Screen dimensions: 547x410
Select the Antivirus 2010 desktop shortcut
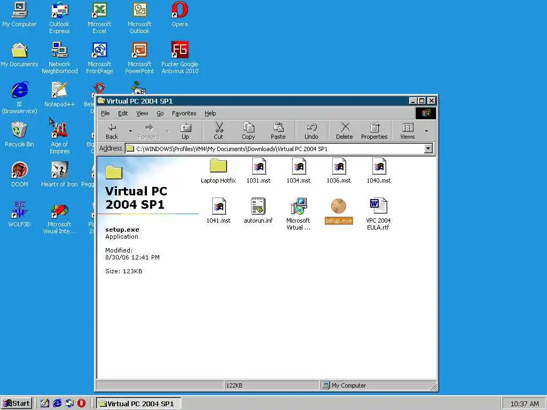(179, 58)
